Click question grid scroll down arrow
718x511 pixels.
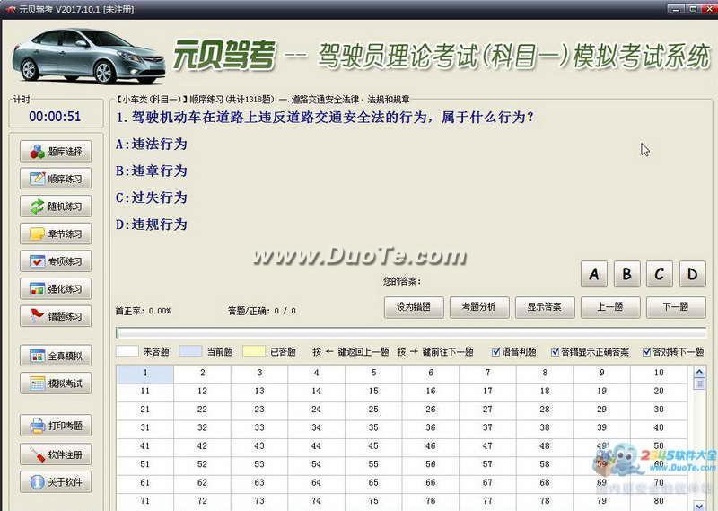pyautogui.click(x=700, y=506)
